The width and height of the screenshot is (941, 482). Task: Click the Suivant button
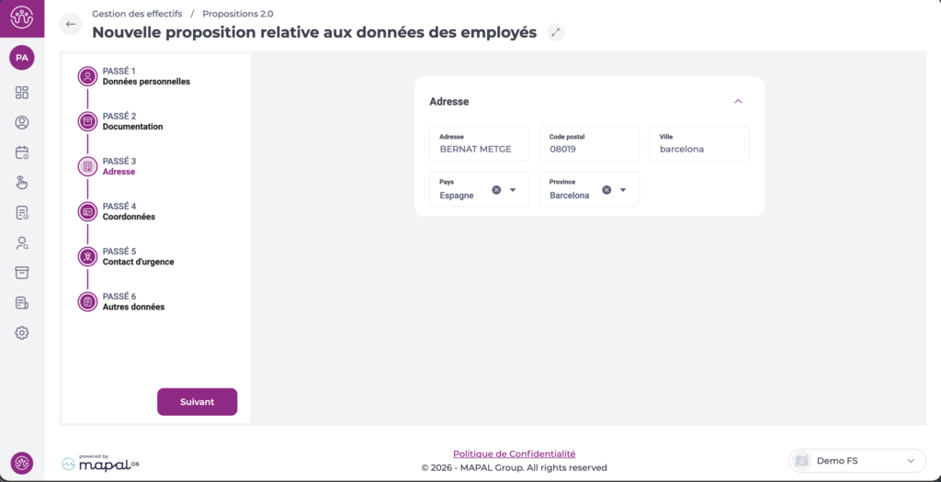[x=197, y=402]
